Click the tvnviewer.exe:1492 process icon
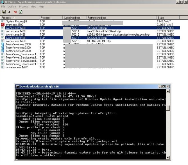The image size is (188, 165). (3, 67)
